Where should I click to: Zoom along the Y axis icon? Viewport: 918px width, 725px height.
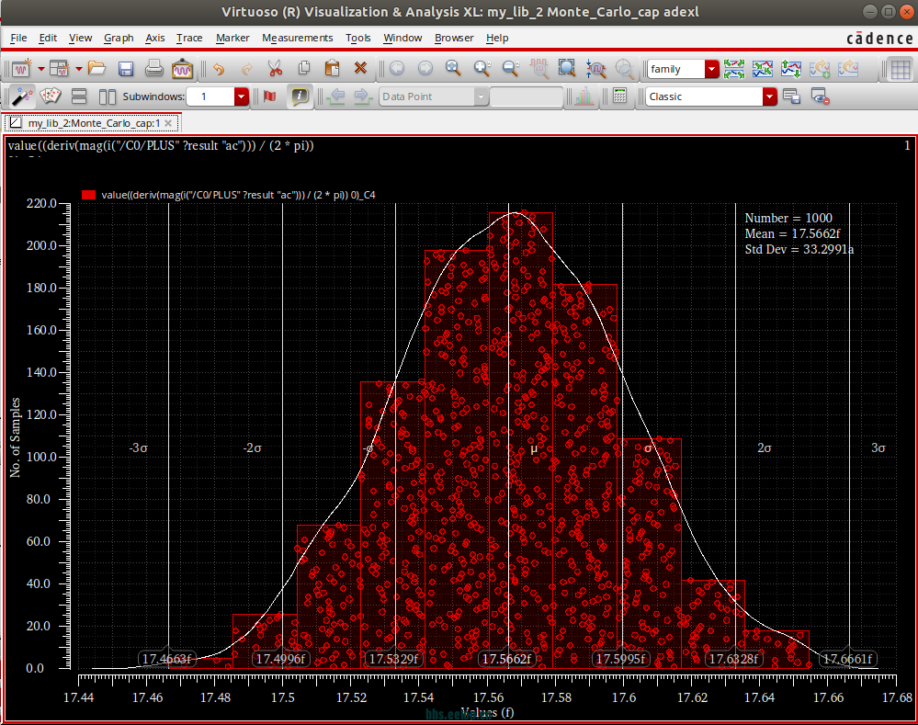tap(595, 69)
